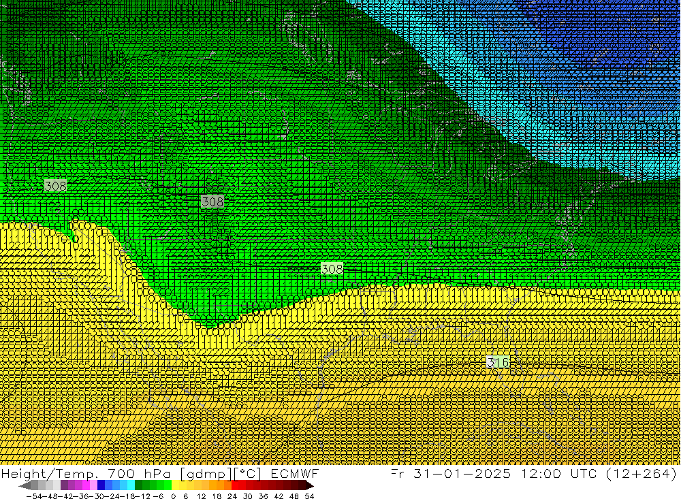681x499 pixels.
Task: Click the Fr 31-01-2025 date text
Action: 451,473
